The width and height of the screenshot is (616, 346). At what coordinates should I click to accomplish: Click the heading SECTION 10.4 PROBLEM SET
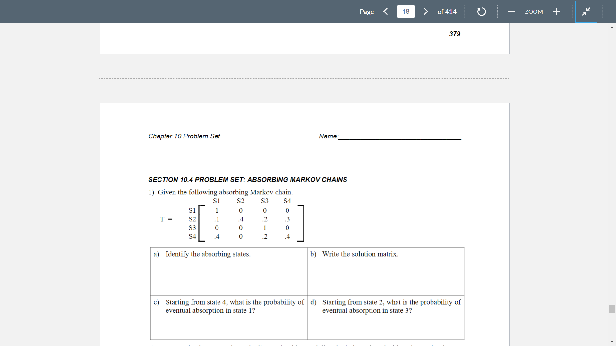[x=247, y=180]
